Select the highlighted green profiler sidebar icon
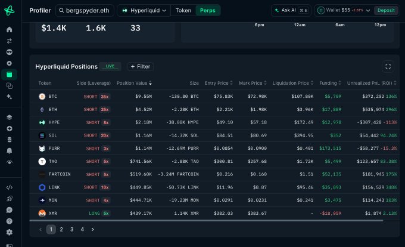 point(10,75)
